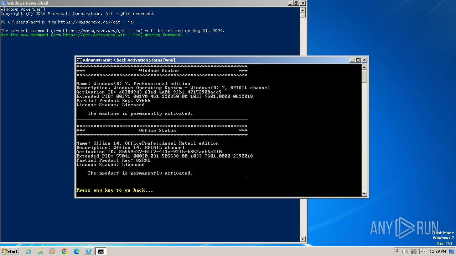The width and height of the screenshot is (456, 256).
Task: Click green get.activated.win command line
Action: pyautogui.click(x=91, y=35)
